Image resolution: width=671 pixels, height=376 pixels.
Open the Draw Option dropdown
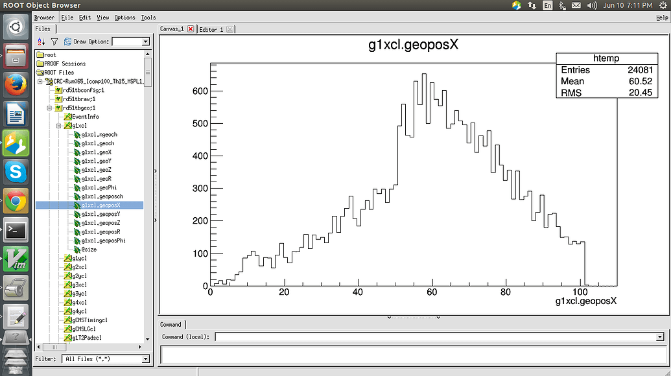(146, 41)
